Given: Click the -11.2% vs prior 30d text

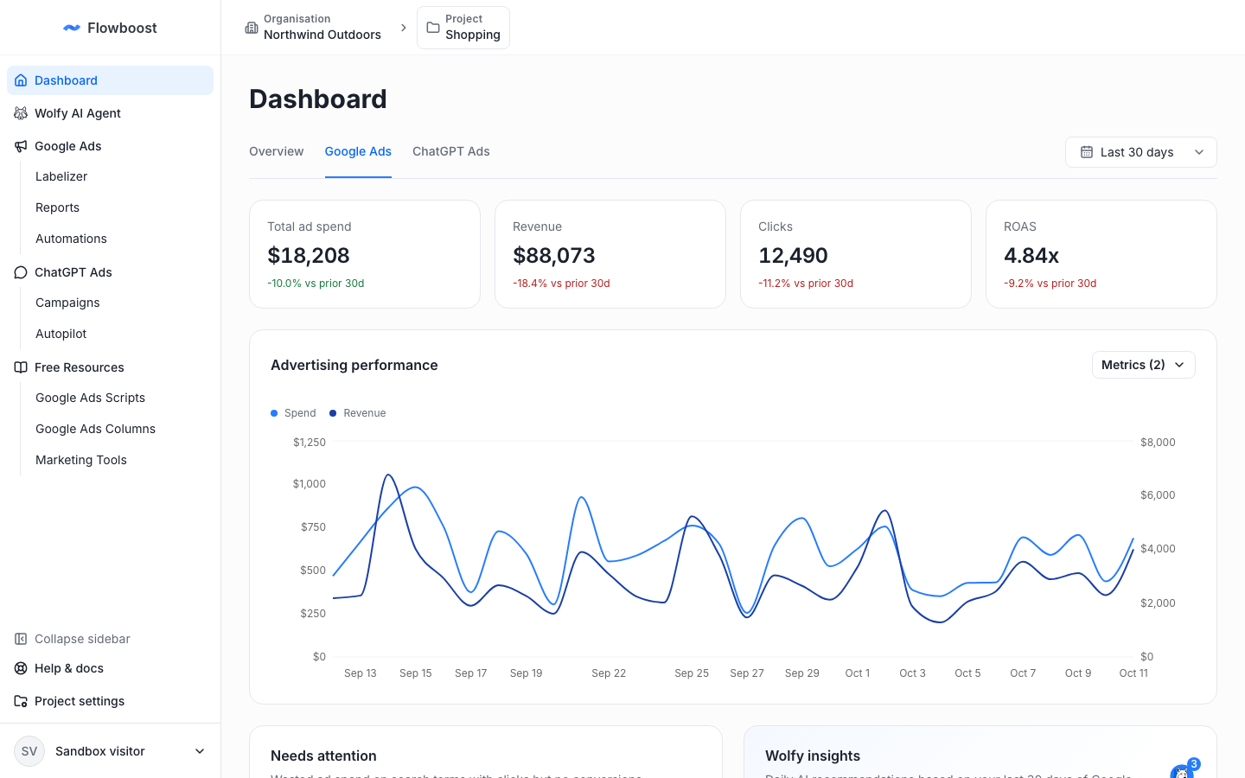Looking at the screenshot, I should click(806, 284).
